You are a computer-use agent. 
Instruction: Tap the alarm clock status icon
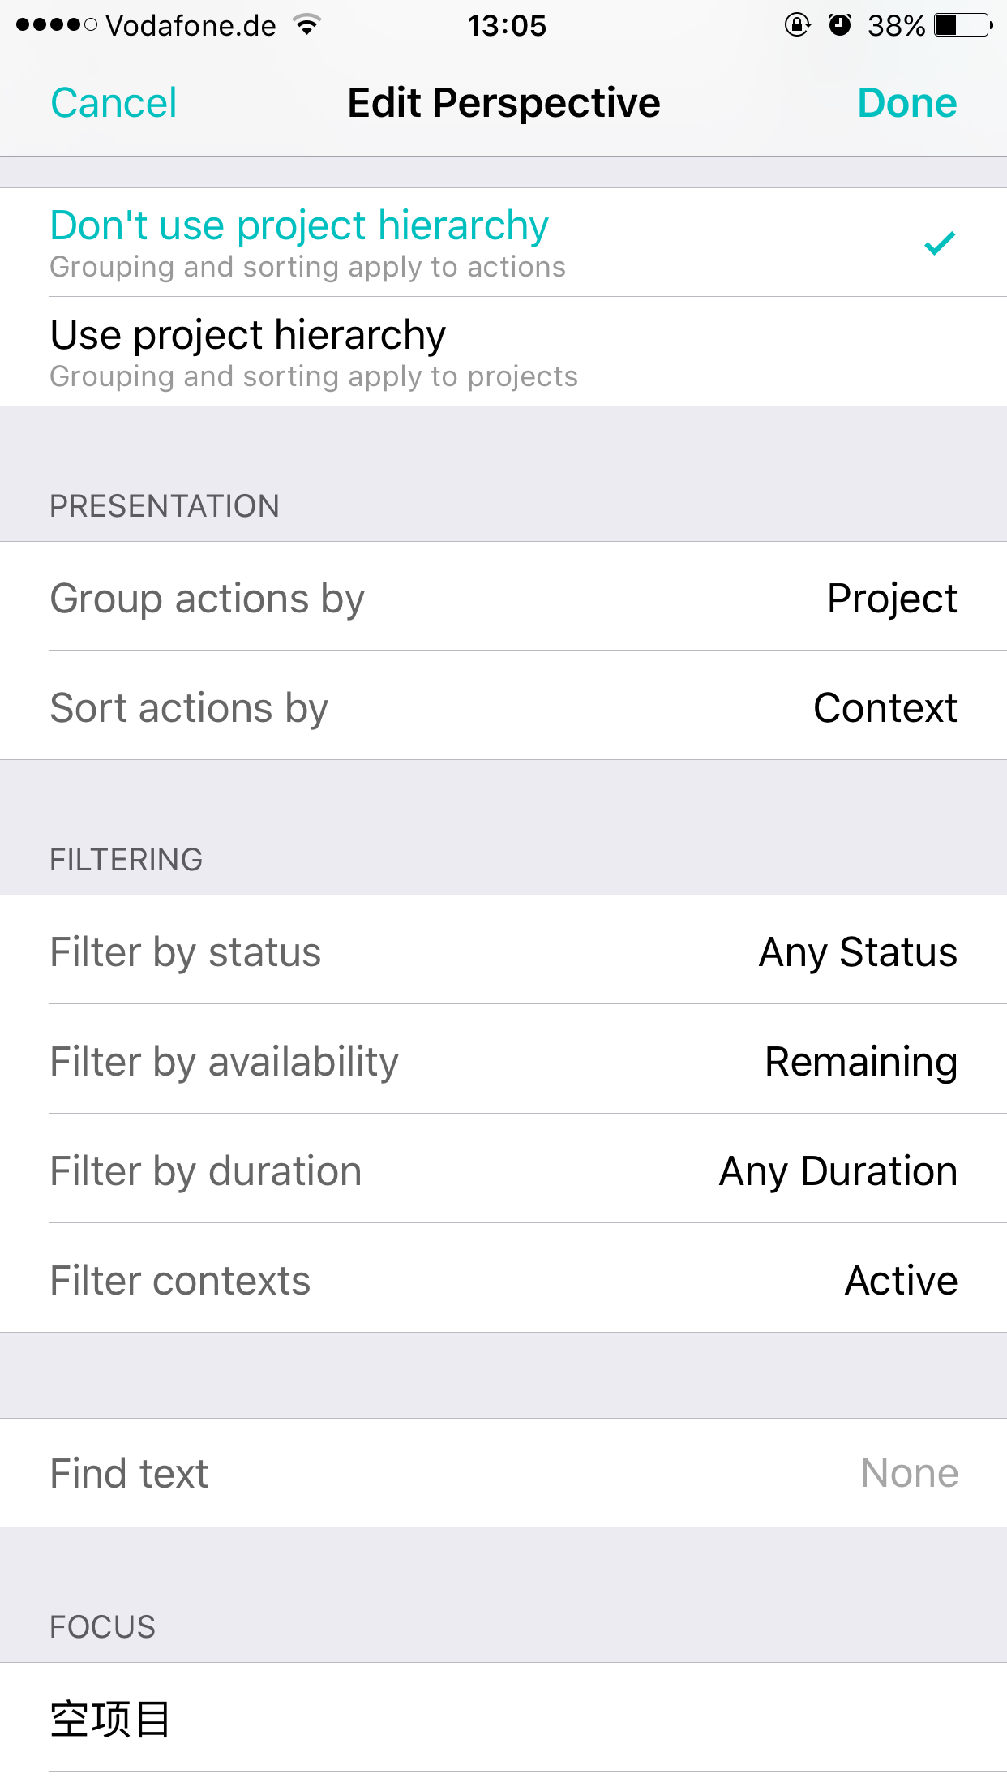[x=840, y=25]
